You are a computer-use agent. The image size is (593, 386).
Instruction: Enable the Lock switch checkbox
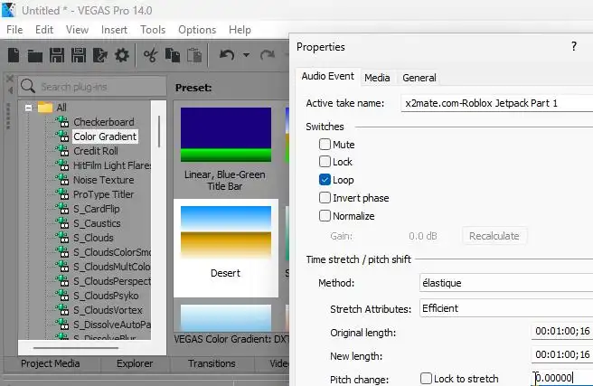[325, 162]
